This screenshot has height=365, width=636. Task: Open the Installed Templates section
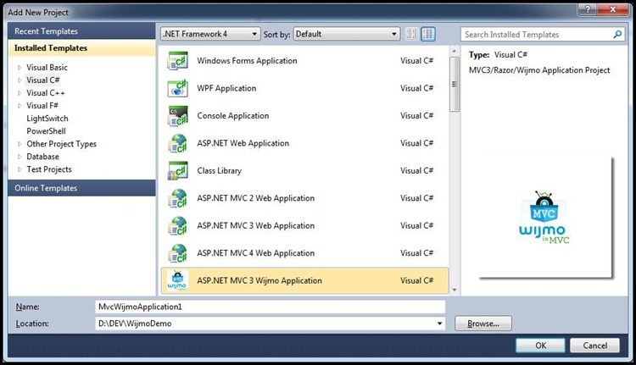[81, 48]
